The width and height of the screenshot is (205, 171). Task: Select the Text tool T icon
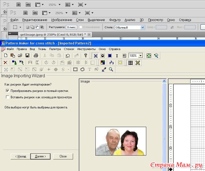(x=89, y=70)
